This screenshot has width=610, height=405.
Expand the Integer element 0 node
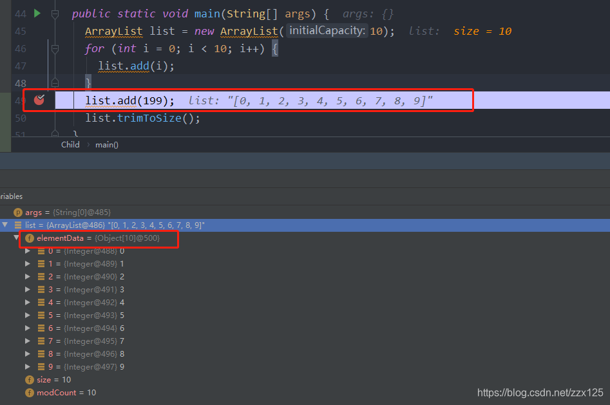pos(27,250)
